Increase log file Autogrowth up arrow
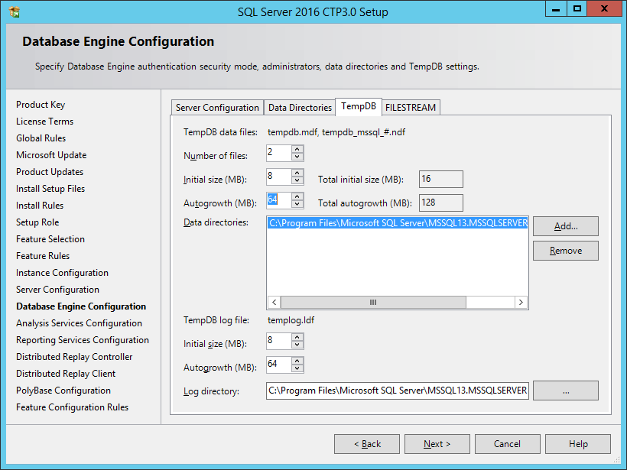The height and width of the screenshot is (470, 627). 297,361
